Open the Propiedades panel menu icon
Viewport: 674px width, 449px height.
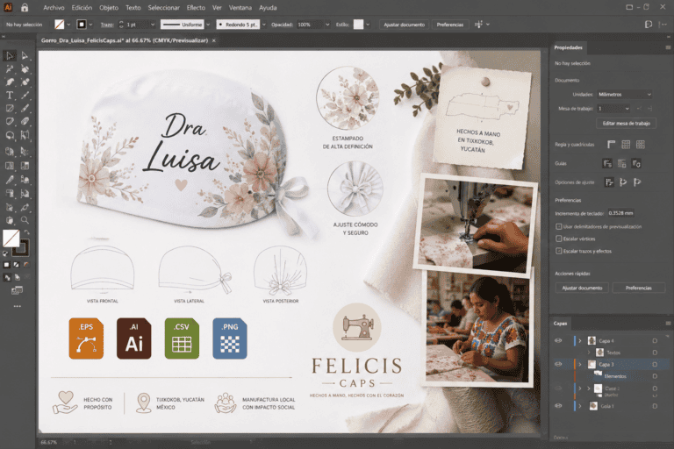coord(668,47)
